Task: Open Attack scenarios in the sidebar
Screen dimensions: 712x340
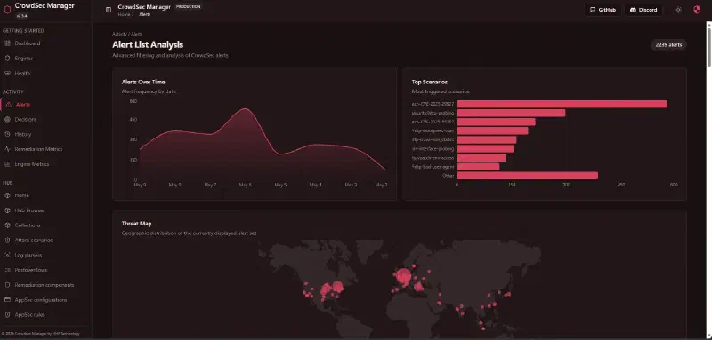Action: click(33, 240)
